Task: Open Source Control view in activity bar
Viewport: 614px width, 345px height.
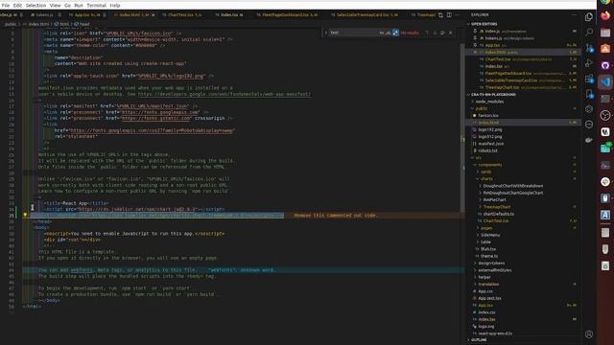Action: coord(589,48)
